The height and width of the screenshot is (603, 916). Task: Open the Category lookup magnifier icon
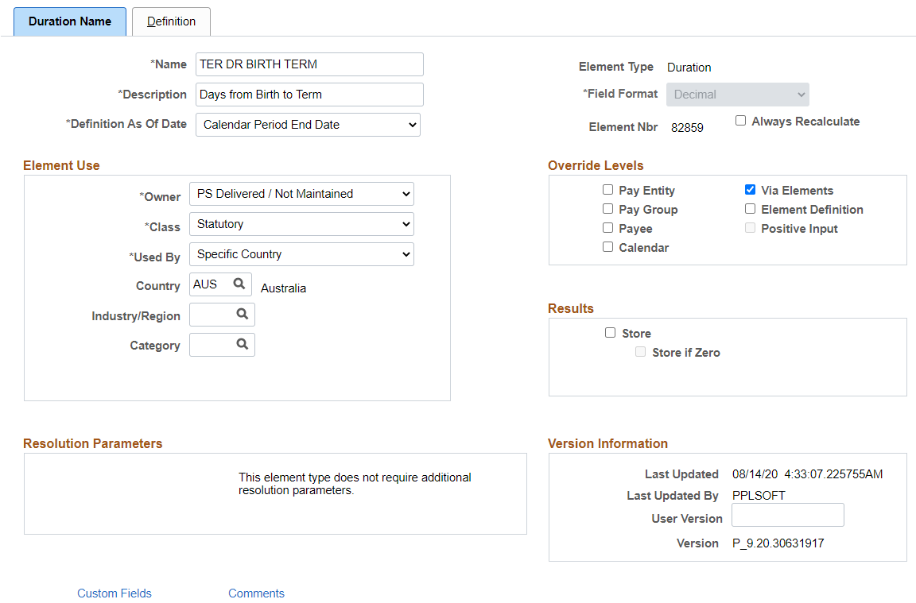click(242, 344)
